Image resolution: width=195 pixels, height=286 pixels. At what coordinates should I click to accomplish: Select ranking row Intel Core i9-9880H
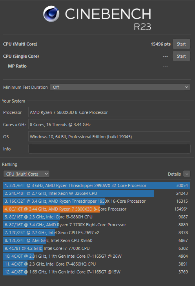coord(97,217)
